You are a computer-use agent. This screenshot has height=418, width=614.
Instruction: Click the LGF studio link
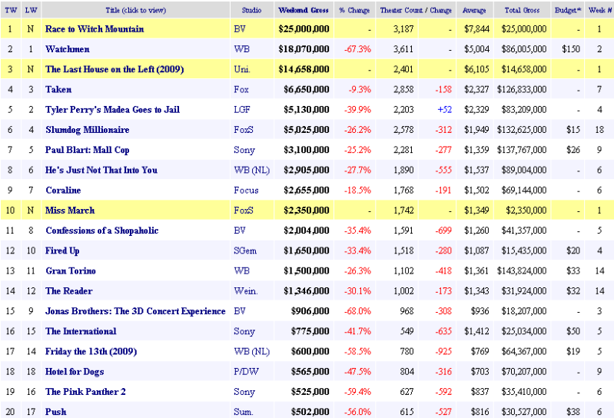(x=242, y=110)
